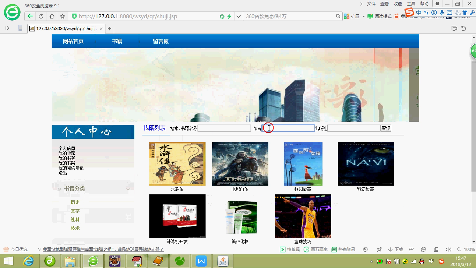Open the tab list window icon
The image size is (476, 268).
[454, 29]
